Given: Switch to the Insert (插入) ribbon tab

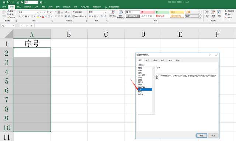Looking at the screenshot, I should click(19, 7).
